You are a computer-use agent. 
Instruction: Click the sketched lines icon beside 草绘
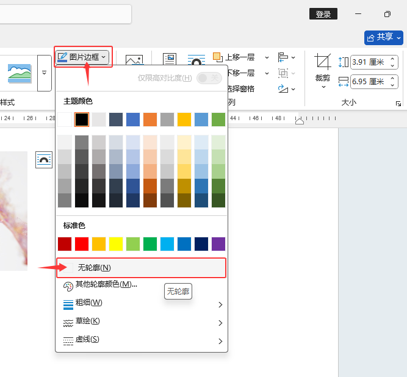tap(68, 323)
